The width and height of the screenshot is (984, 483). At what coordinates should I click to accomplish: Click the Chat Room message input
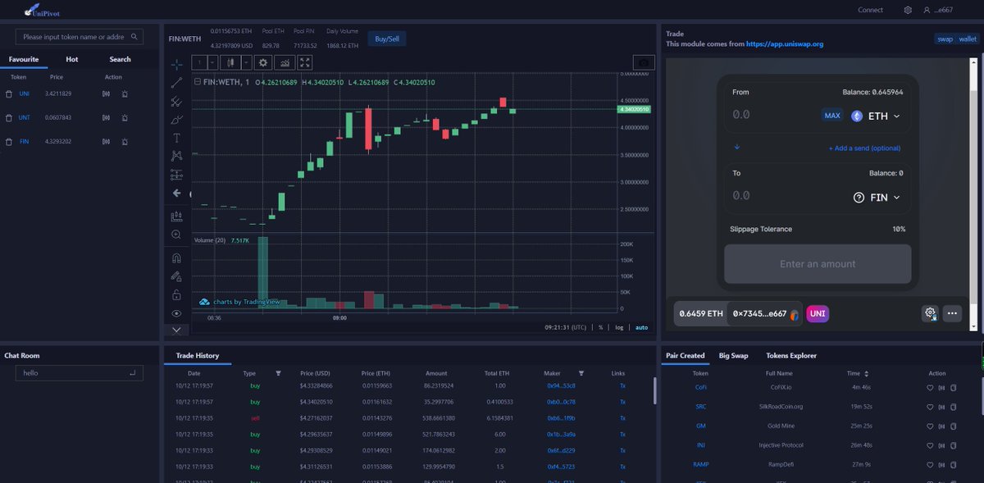(x=80, y=373)
